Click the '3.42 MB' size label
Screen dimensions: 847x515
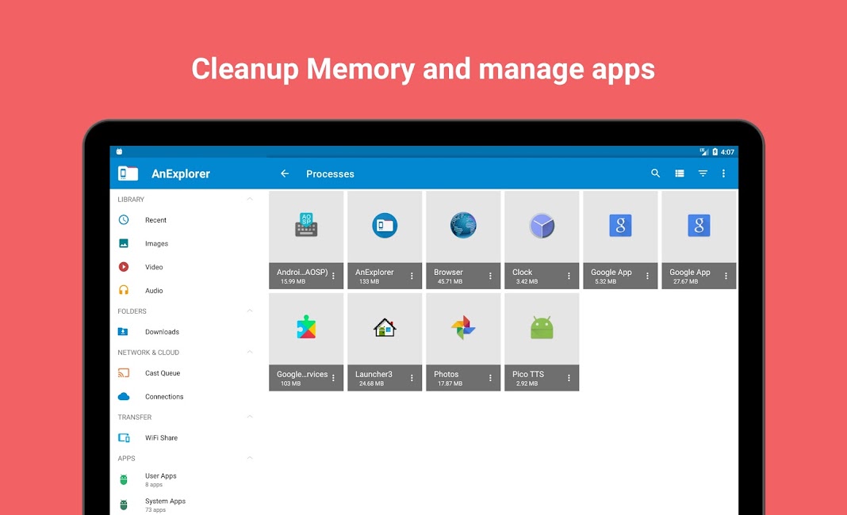527,281
